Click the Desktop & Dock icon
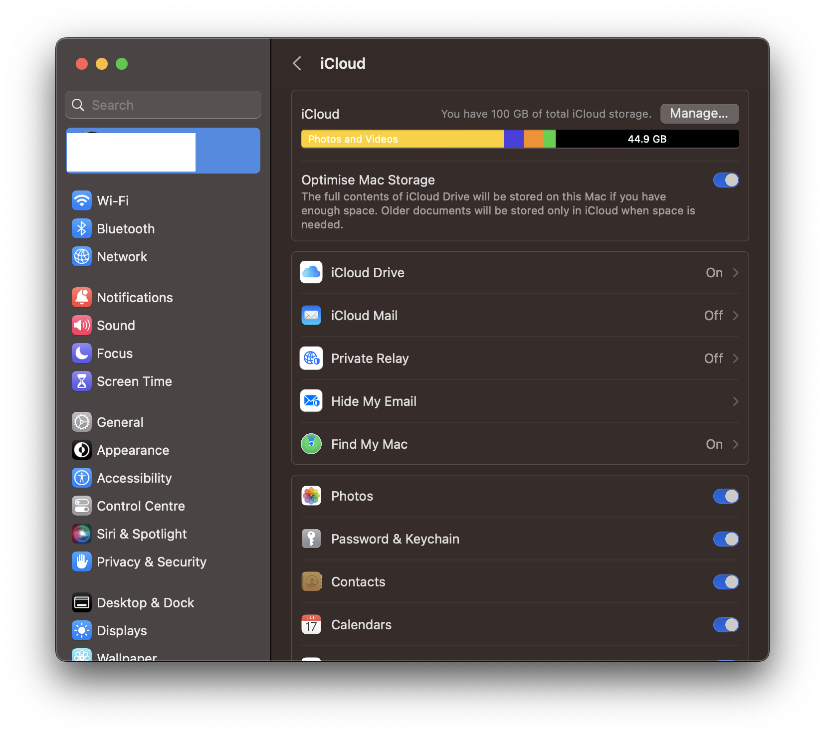Viewport: 825px width, 735px height. click(82, 602)
